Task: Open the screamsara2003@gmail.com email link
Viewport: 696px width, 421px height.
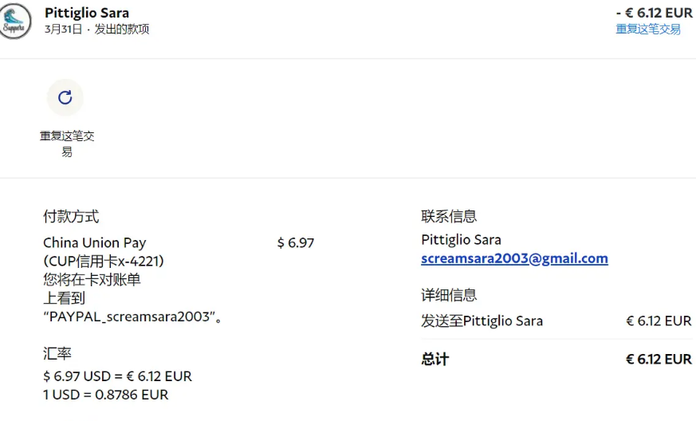Action: point(514,258)
